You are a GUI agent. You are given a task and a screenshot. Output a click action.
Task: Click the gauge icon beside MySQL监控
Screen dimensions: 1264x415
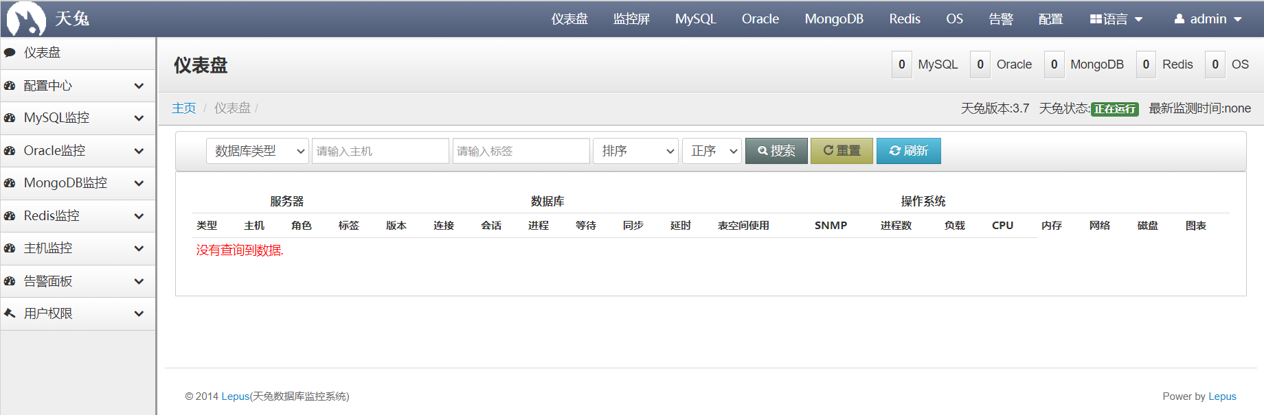coord(10,118)
